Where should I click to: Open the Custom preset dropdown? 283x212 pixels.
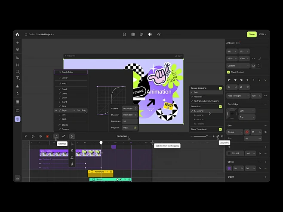[x=238, y=66]
